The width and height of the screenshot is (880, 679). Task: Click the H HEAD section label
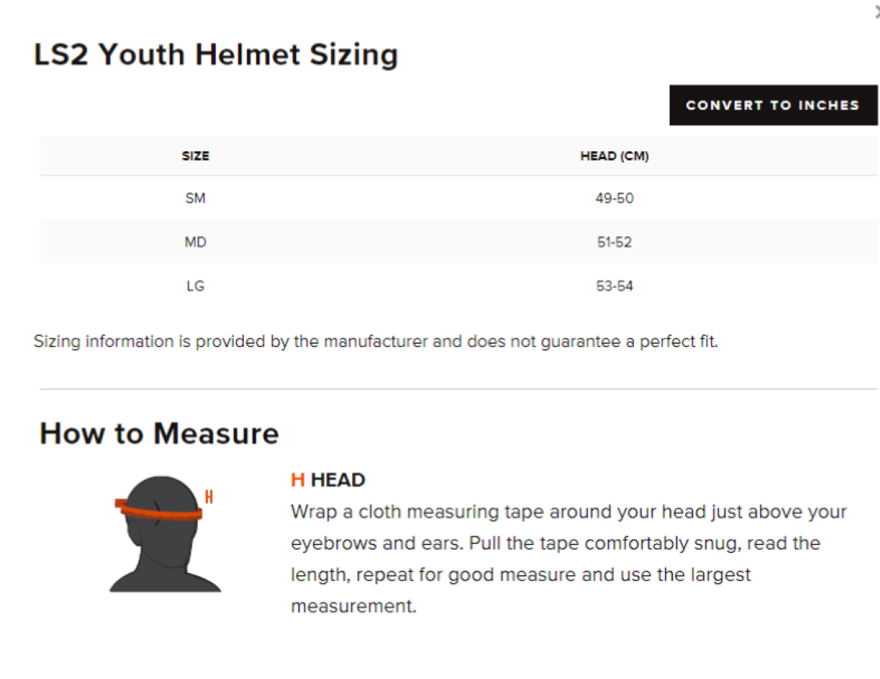point(327,480)
